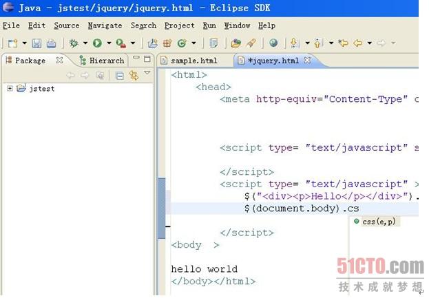Click the Collapse All icon in Package panel
Viewport: 429px width, 298px height.
[120, 75]
